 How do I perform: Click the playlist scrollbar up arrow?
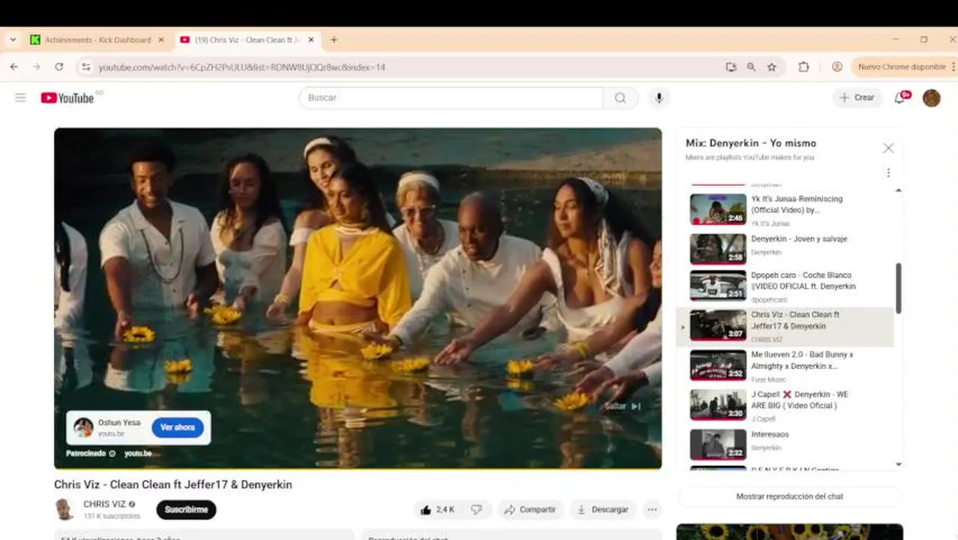coord(899,190)
